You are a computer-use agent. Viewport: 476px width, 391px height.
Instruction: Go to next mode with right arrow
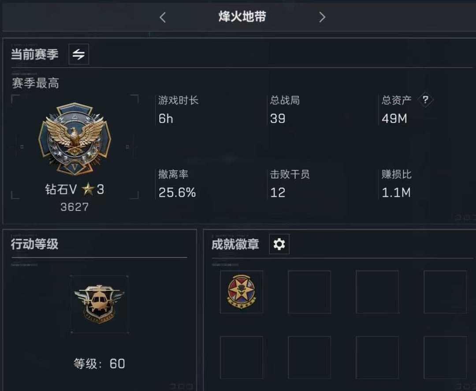pos(322,17)
